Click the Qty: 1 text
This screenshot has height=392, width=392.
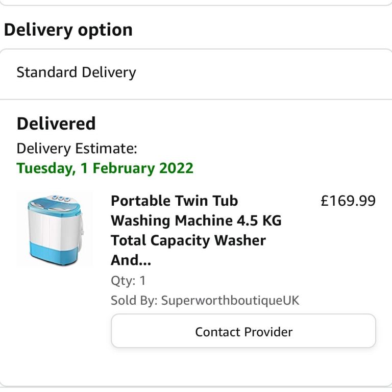click(x=128, y=281)
